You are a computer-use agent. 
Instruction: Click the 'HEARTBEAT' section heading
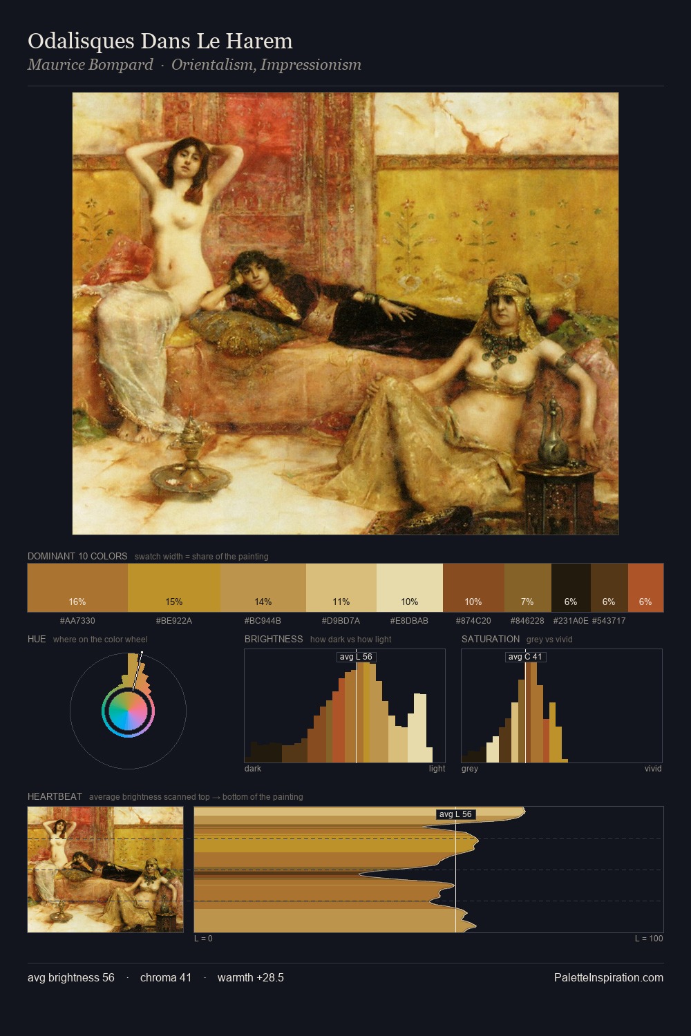pos(55,796)
